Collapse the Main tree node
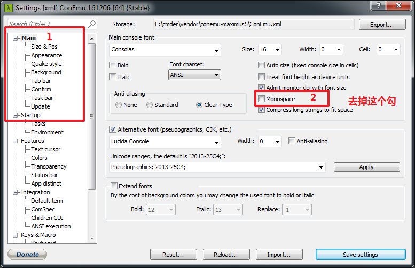Image resolution: width=415 pixels, height=268 pixels. pyautogui.click(x=15, y=38)
